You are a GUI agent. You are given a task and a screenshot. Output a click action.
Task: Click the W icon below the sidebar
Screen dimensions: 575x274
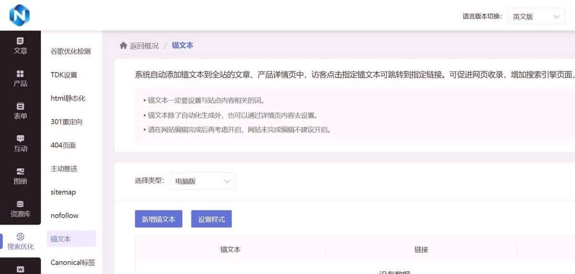point(20,269)
